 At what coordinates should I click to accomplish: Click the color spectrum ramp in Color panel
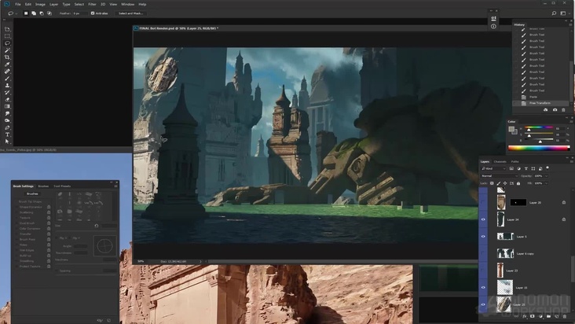539,148
